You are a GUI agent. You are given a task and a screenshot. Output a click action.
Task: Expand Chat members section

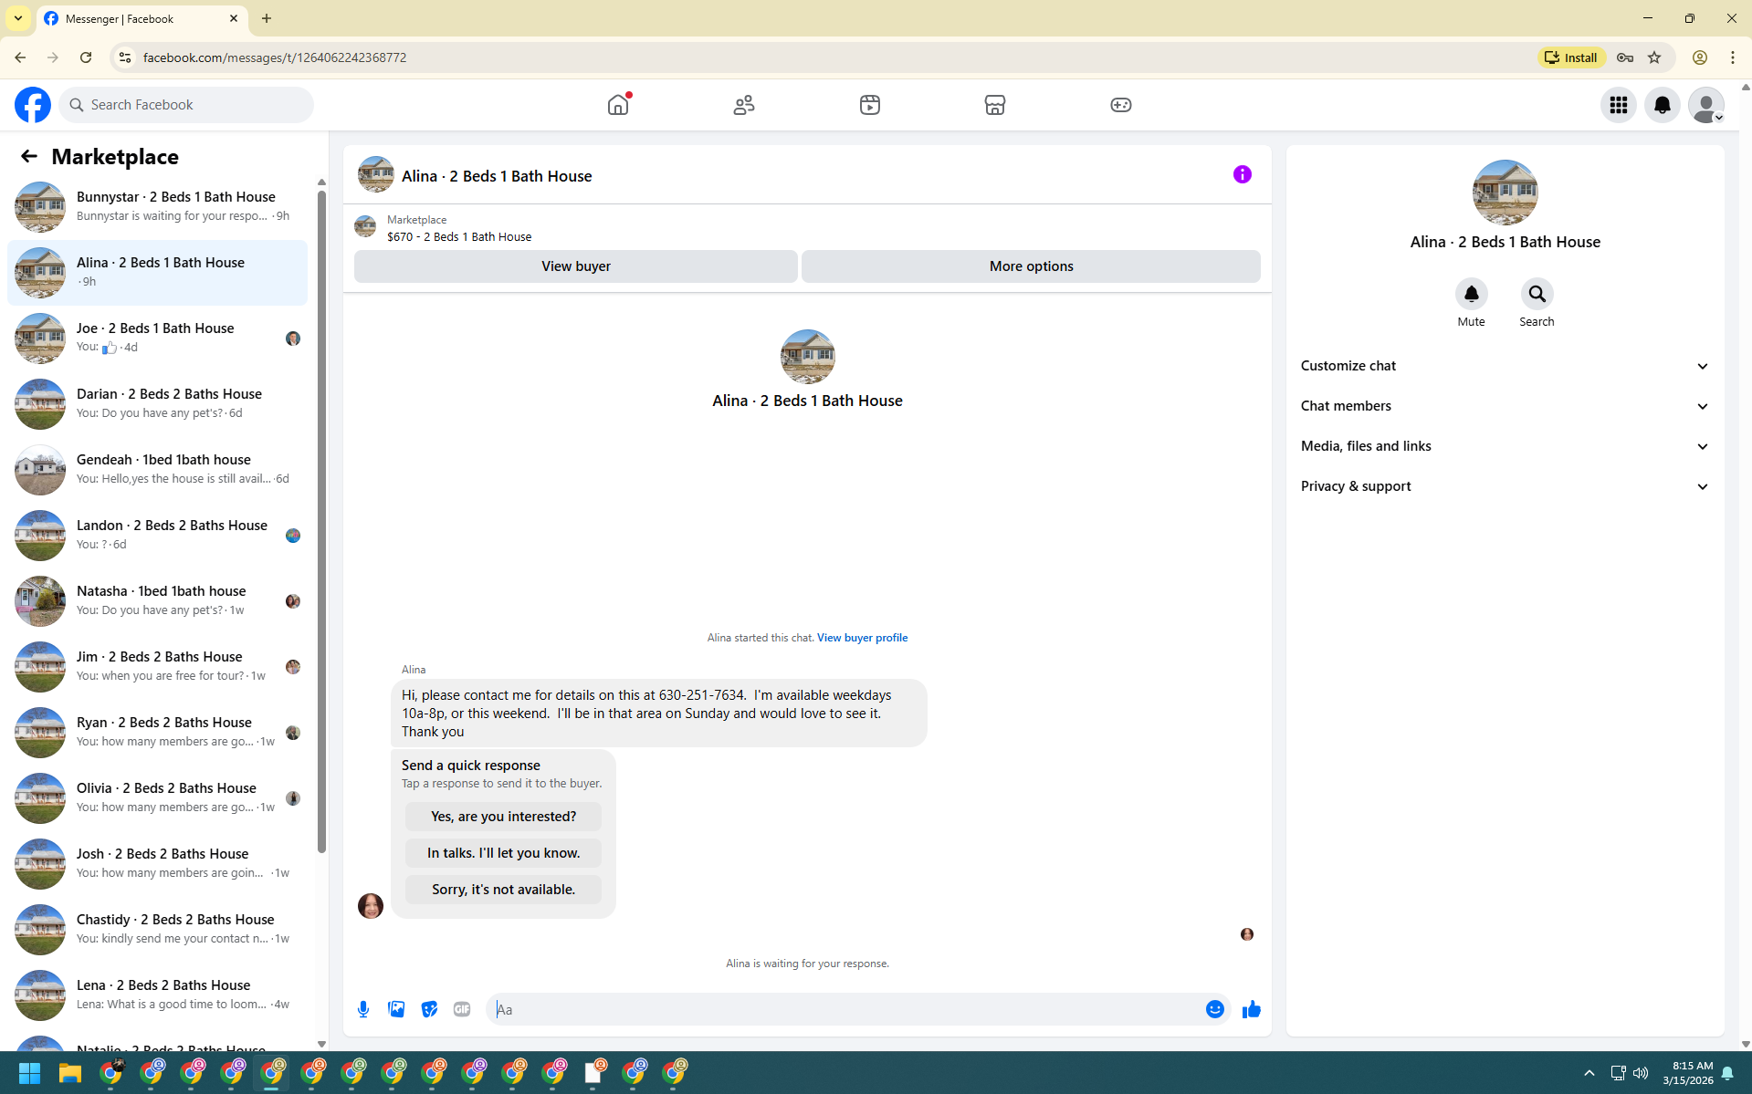coord(1505,406)
